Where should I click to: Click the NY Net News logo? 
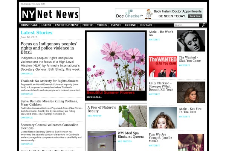50,14
